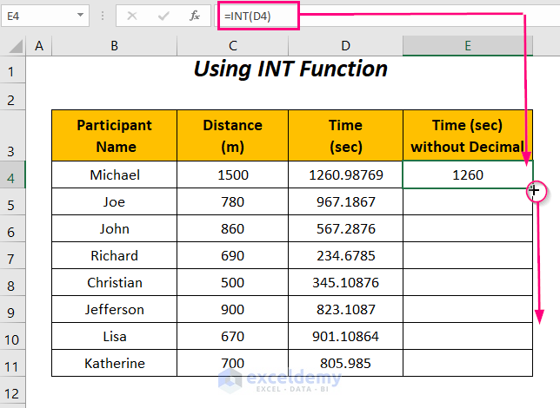The image size is (560, 408).
Task: Click the 'Time (sec) without Decimal' header
Action: [x=467, y=136]
